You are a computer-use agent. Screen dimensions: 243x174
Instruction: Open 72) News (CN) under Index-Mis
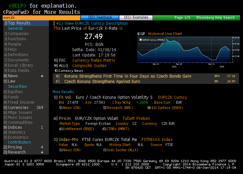70,150
